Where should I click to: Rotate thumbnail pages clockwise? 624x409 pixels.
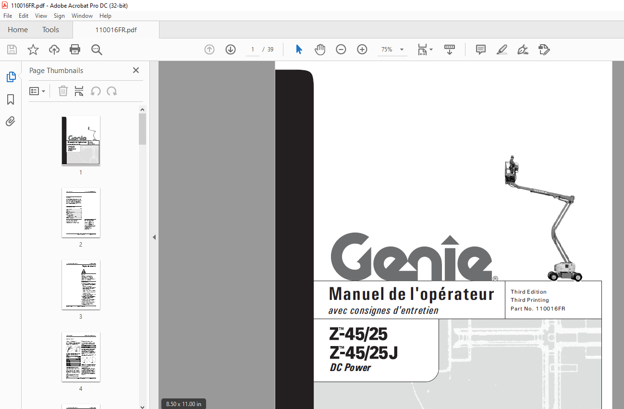112,91
